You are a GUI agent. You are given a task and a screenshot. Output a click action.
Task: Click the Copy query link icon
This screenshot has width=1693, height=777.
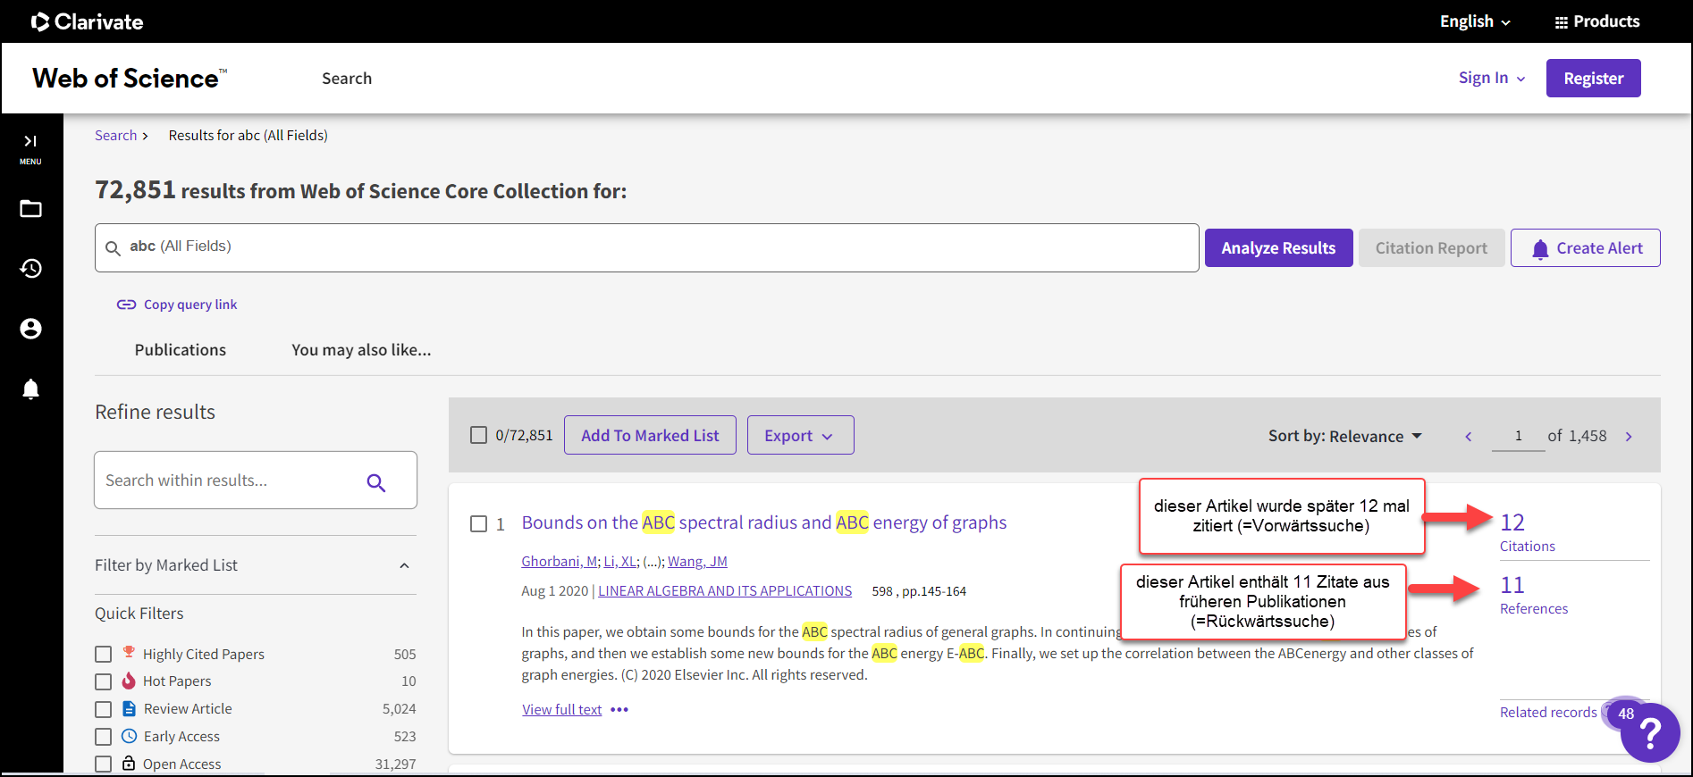[126, 305]
